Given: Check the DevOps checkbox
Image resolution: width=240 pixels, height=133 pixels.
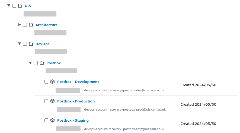Looking at the screenshot, I should pyautogui.click(x=25, y=44).
